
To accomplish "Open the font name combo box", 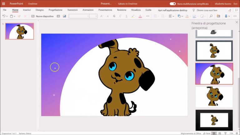I will (x=79, y=16).
